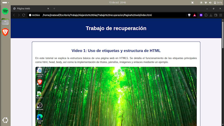View the Archivo site information icon
This screenshot has width=224, height=126.
tap(30, 15)
